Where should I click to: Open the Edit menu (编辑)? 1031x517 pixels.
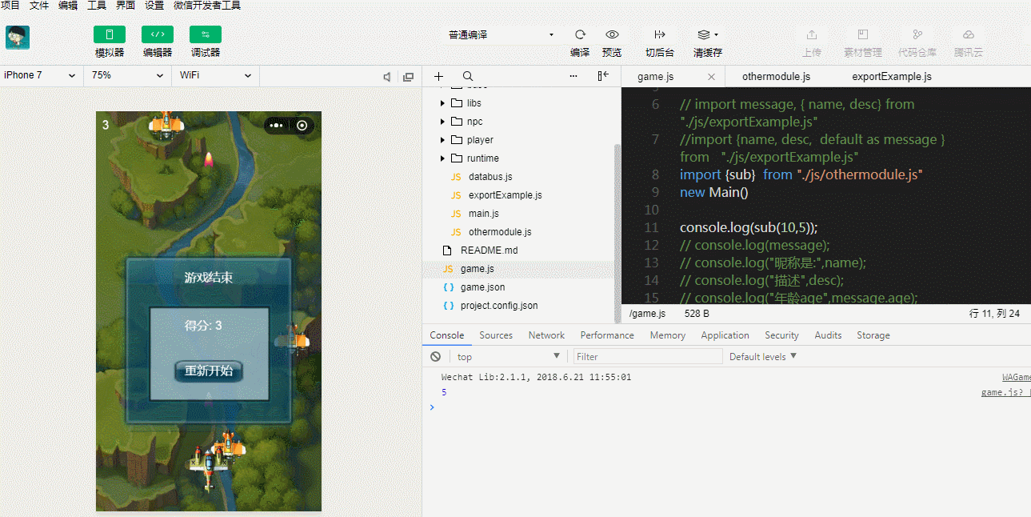click(x=68, y=6)
